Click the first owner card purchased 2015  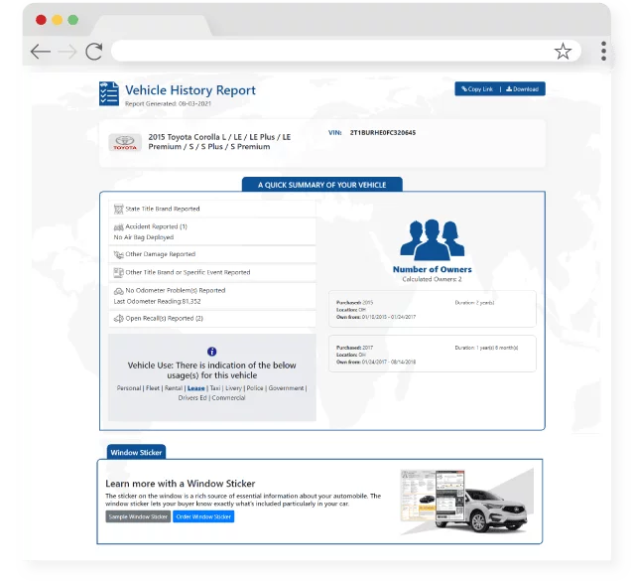click(x=433, y=309)
